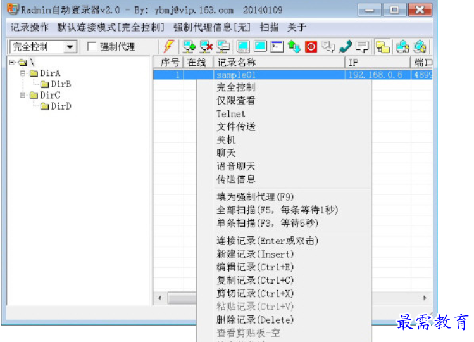Choose 关机 in context menu
The image size is (474, 342).
coord(284,140)
